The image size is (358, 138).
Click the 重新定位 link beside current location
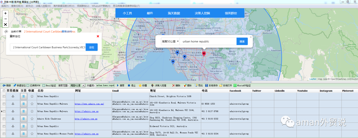(x=67, y=32)
